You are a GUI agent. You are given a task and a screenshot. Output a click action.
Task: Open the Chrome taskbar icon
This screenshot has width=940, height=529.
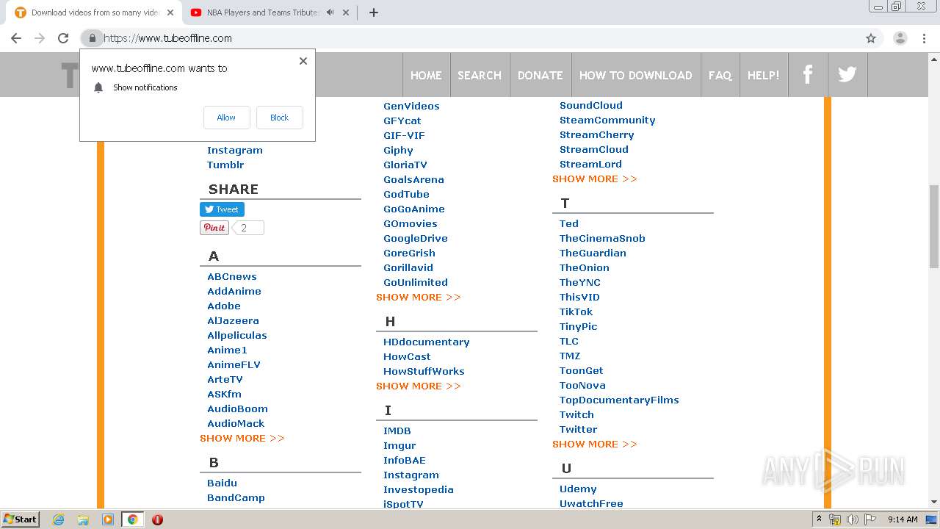click(x=133, y=519)
